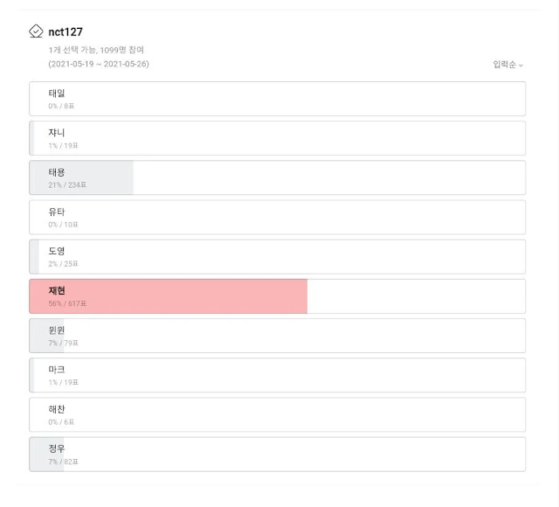Click the 7% / 79표 vote count
The width and height of the screenshot is (559, 507).
64,343
